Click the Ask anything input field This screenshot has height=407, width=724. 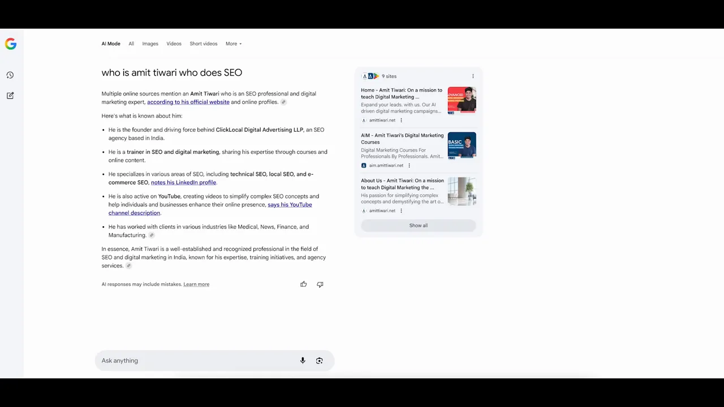pos(198,361)
